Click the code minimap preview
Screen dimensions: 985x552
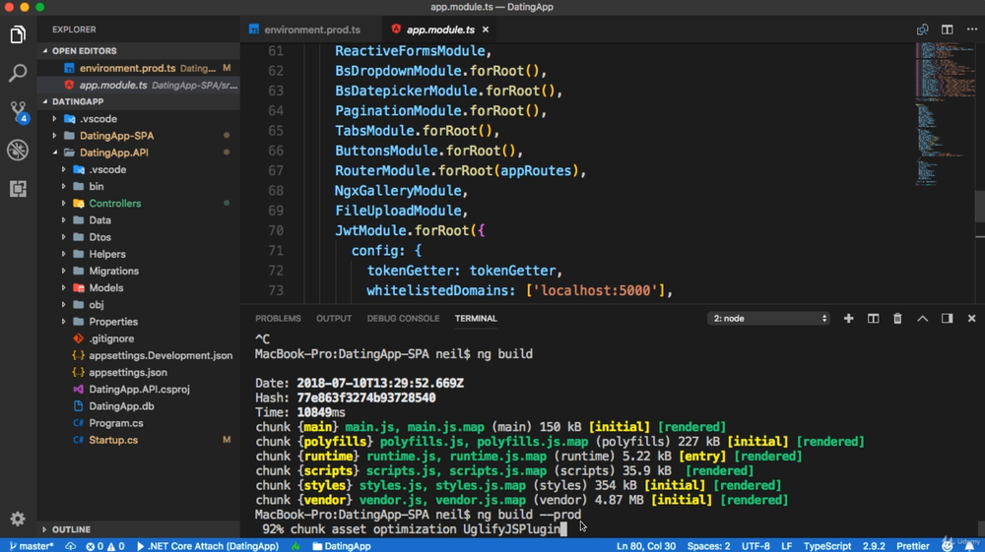coord(945,113)
